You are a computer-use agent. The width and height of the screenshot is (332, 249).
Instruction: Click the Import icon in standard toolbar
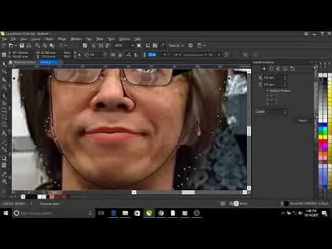tap(93, 46)
